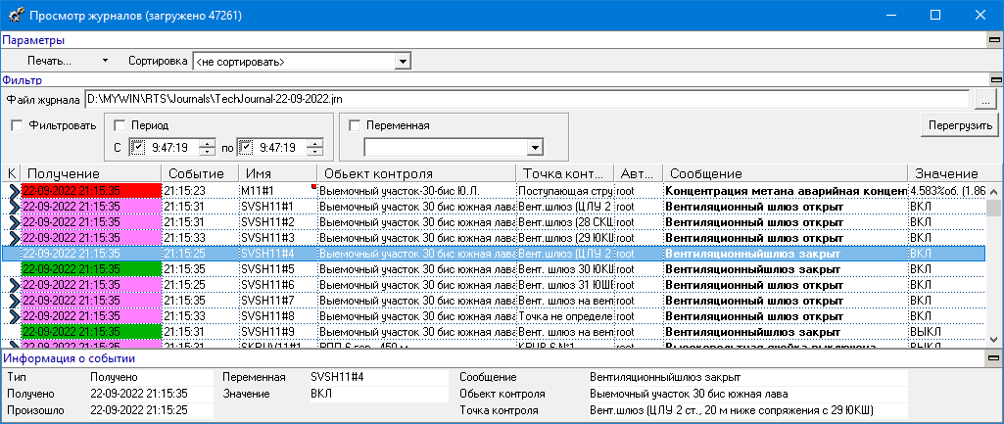This screenshot has width=1004, height=424.
Task: Sort by the Сообщение column header
Action: pyautogui.click(x=786, y=173)
